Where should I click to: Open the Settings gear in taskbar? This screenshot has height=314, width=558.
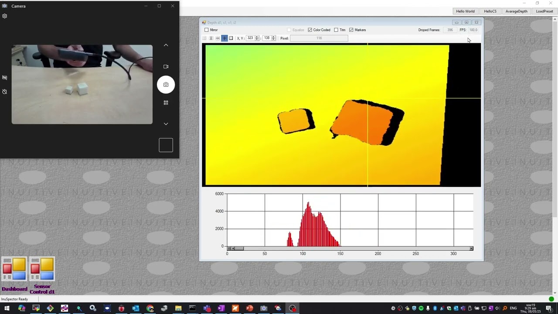click(93, 308)
